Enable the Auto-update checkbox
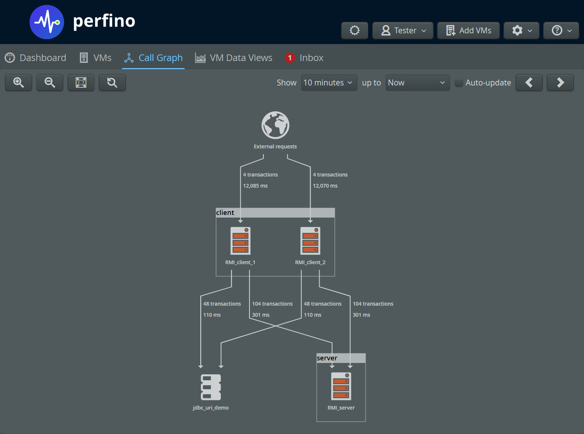The width and height of the screenshot is (584, 434). coord(459,83)
